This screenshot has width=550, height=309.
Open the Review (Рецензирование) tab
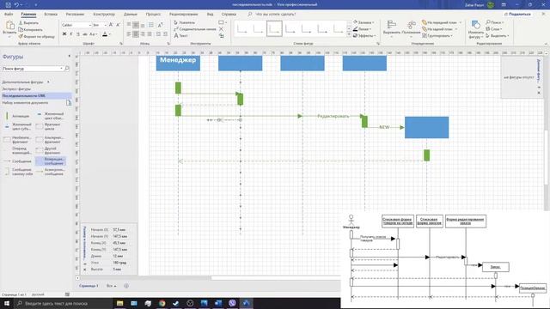pos(183,14)
